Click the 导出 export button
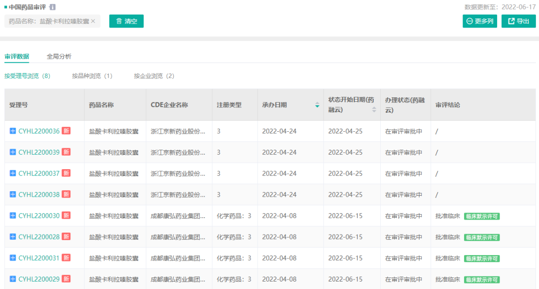Screen dimensions: 539x289 tap(518, 21)
